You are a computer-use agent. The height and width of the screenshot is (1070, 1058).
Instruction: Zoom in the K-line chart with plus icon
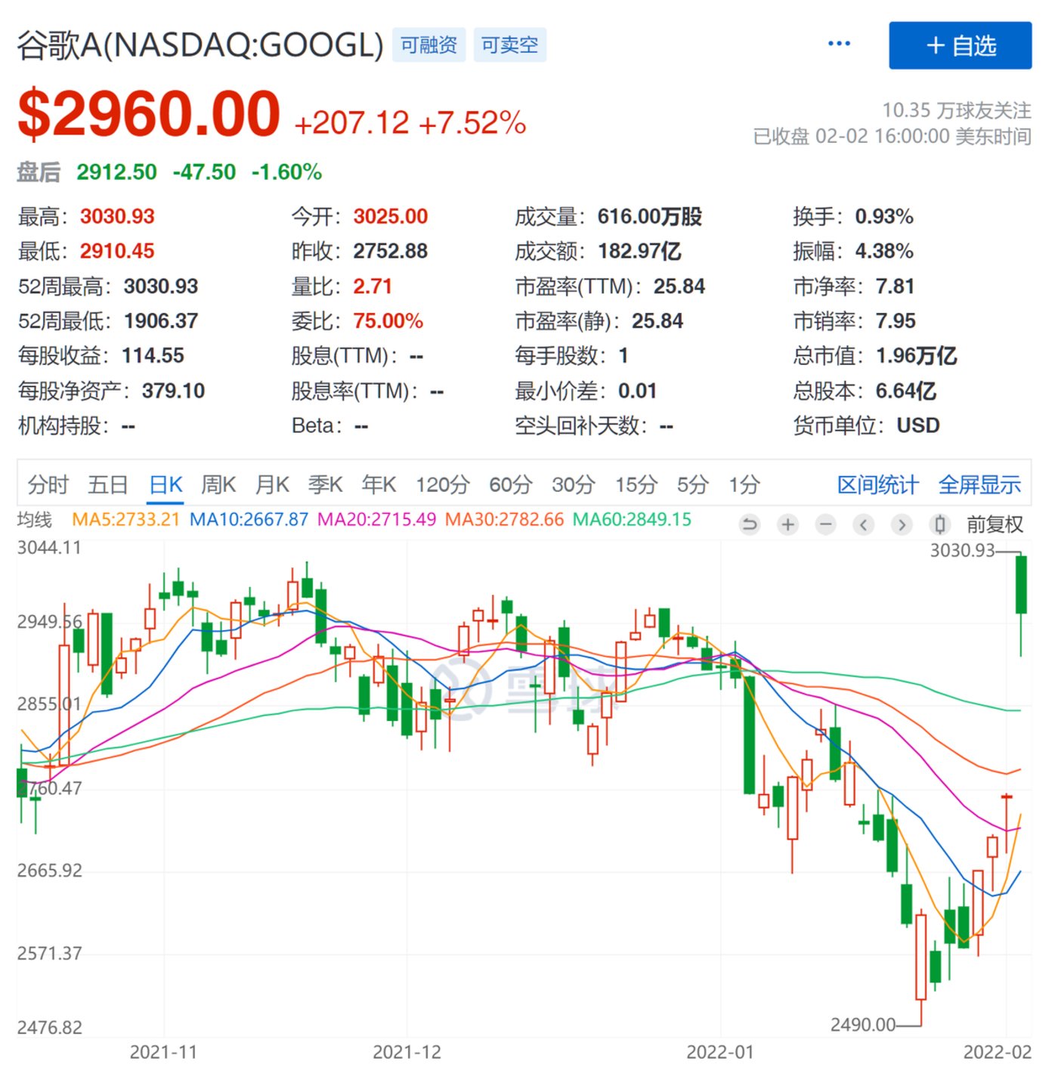point(787,524)
